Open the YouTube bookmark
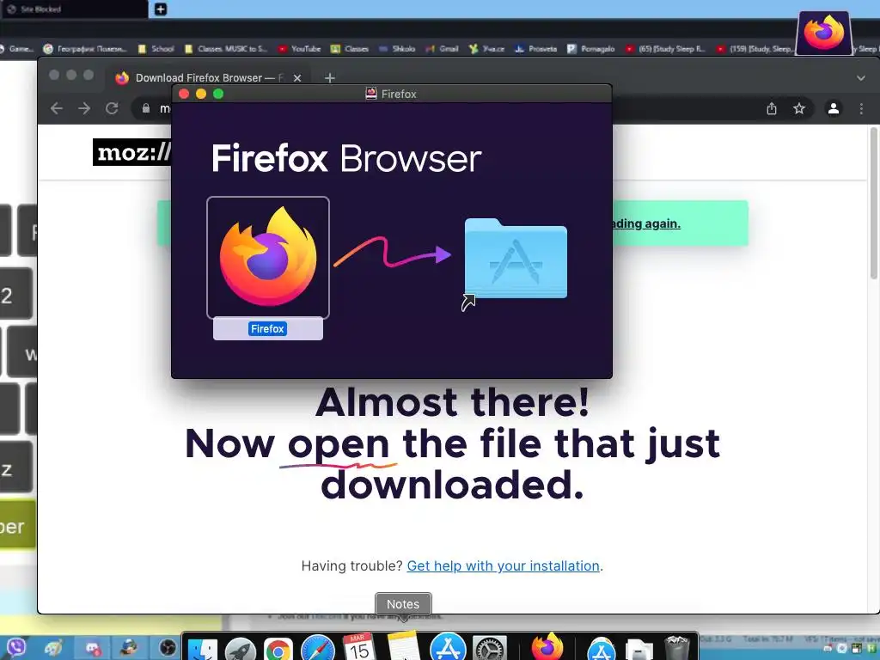880x660 pixels. [x=299, y=49]
